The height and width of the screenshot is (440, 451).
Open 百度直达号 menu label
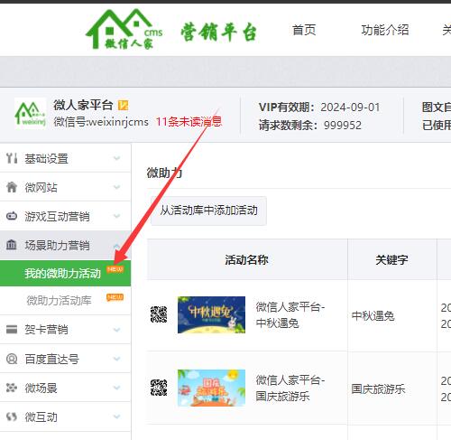pyautogui.click(x=51, y=360)
